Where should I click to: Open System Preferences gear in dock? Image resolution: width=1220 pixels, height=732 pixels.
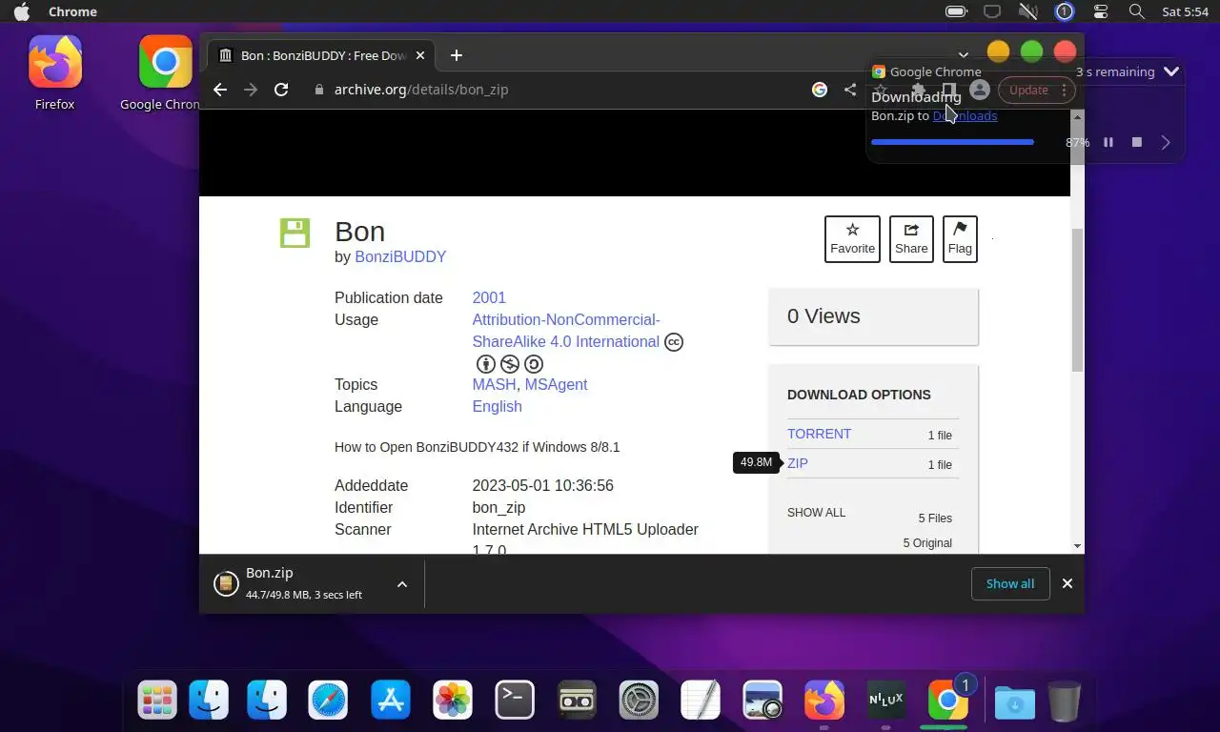pyautogui.click(x=639, y=701)
